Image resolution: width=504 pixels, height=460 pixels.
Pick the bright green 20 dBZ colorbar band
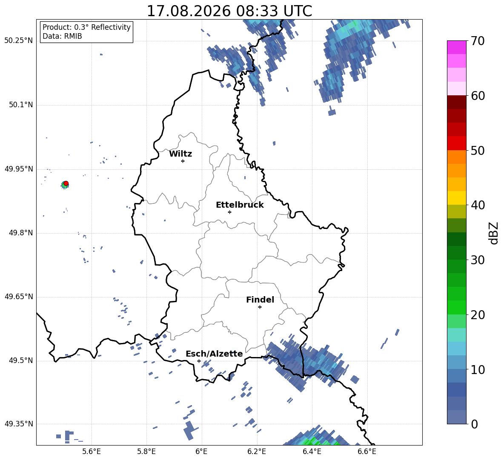(456, 307)
